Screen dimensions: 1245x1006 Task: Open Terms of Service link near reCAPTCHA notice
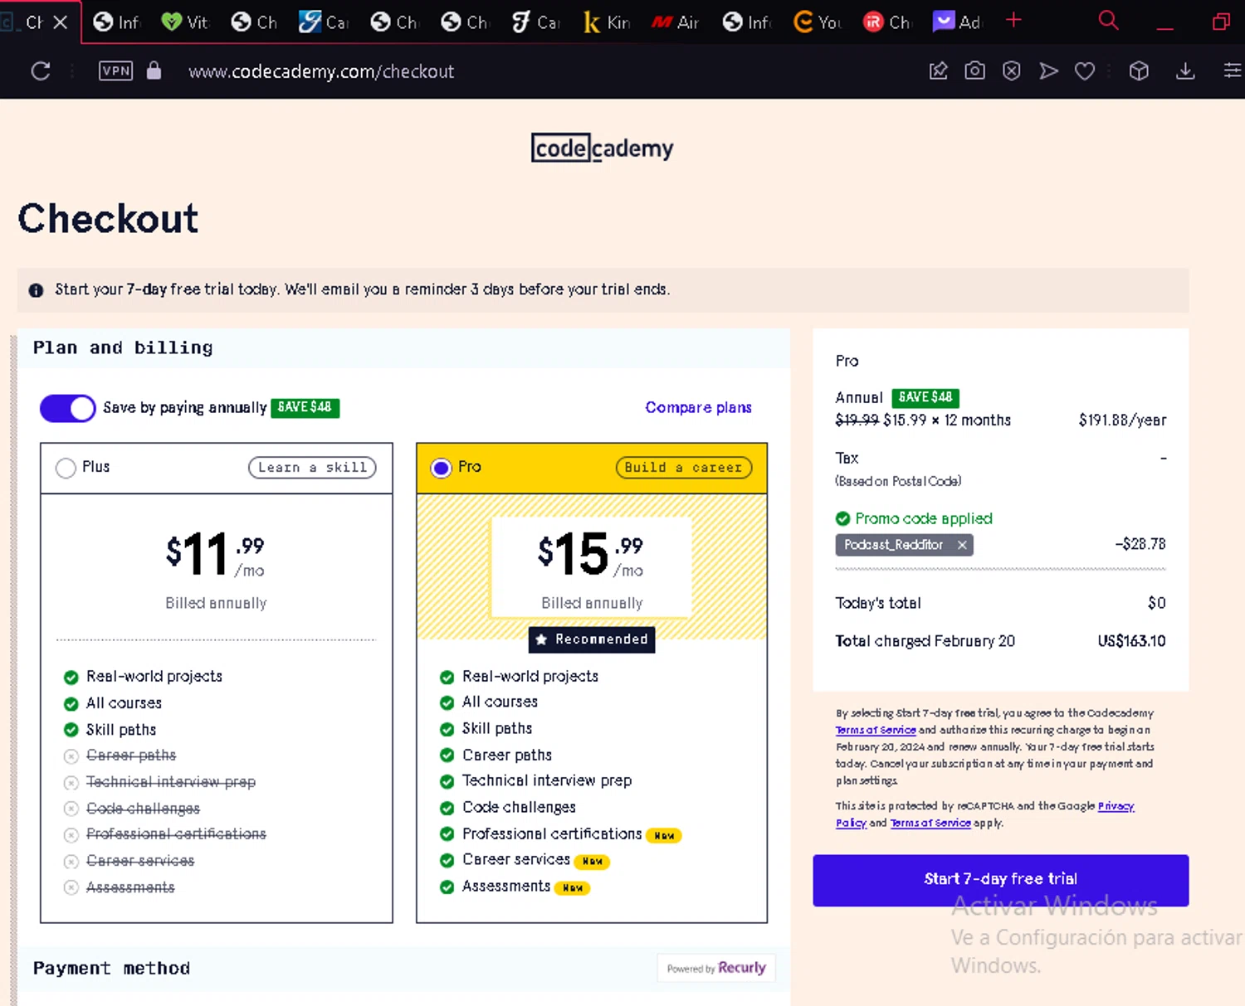(x=930, y=823)
